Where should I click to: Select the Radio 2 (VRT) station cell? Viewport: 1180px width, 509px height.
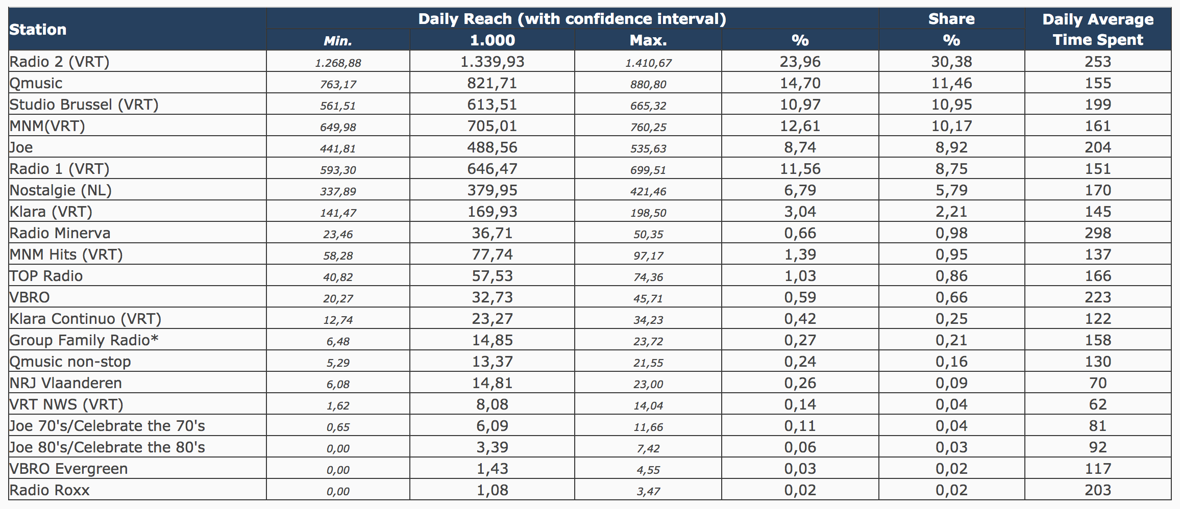60,62
